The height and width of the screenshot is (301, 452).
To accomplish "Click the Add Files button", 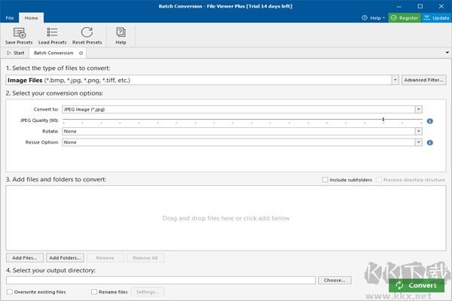I will point(25,257).
